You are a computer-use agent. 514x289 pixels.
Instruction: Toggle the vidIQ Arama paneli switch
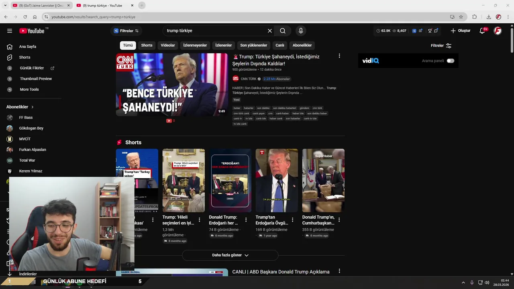tap(451, 61)
